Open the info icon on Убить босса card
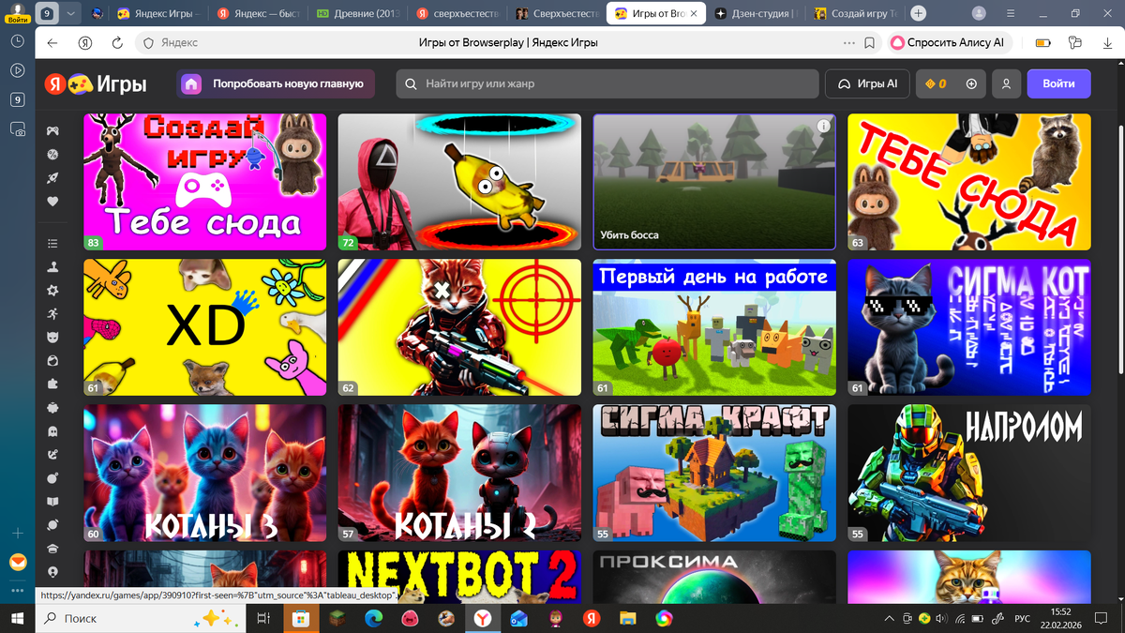Screen dimensions: 1125x633 tap(823, 126)
